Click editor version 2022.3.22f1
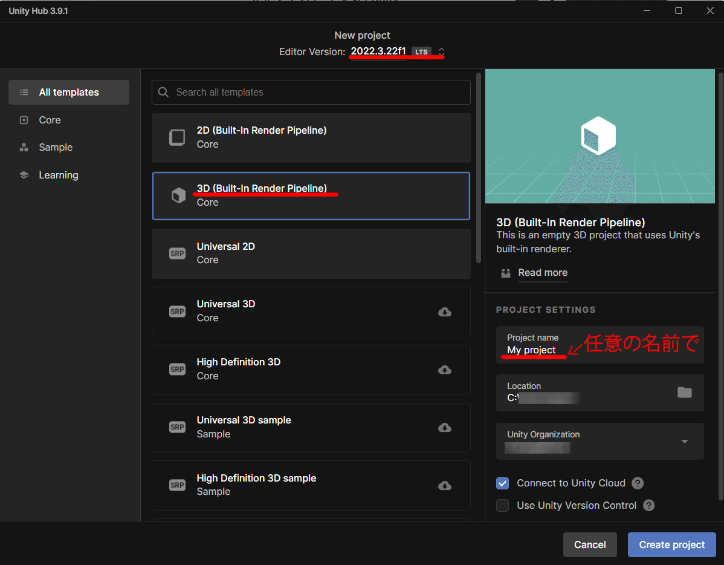The image size is (724, 565). click(378, 51)
